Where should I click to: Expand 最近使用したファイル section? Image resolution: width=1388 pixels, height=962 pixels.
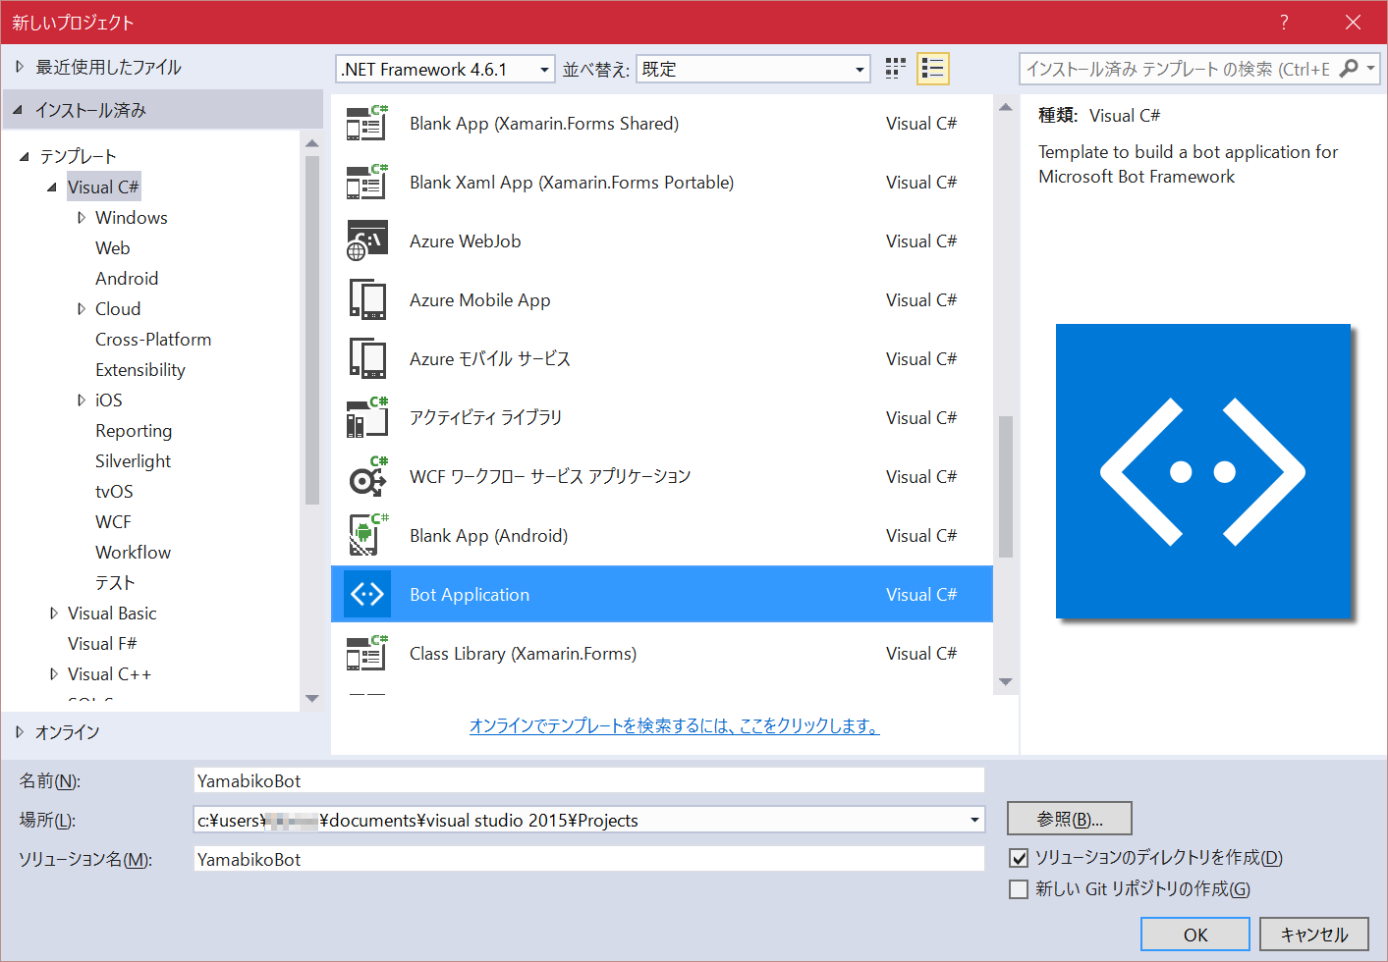(x=19, y=67)
